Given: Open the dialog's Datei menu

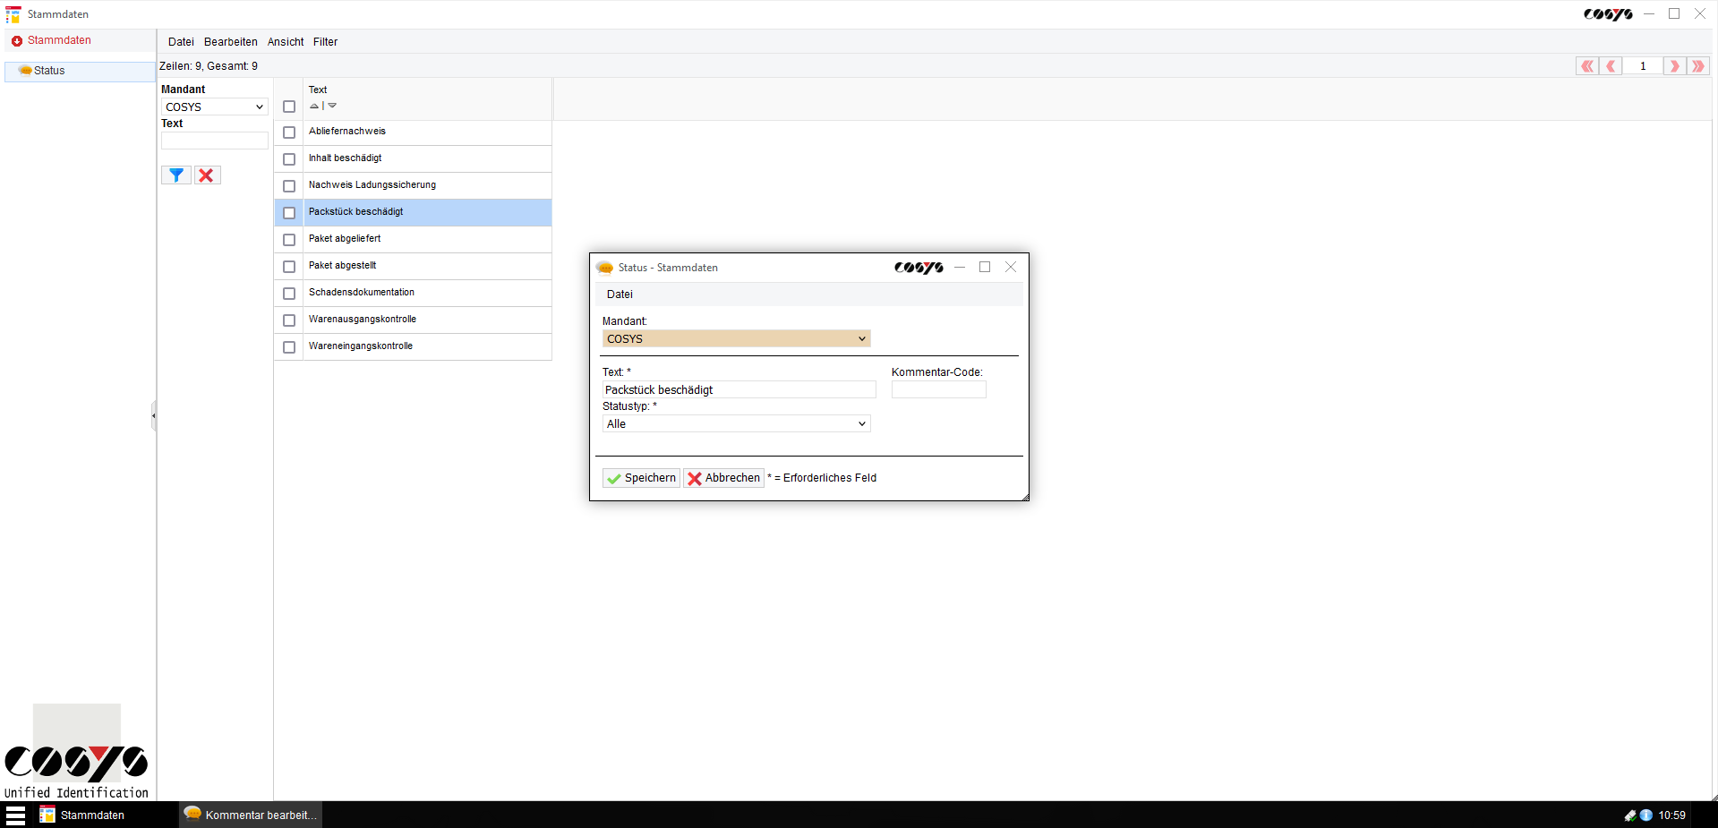Looking at the screenshot, I should click(620, 294).
